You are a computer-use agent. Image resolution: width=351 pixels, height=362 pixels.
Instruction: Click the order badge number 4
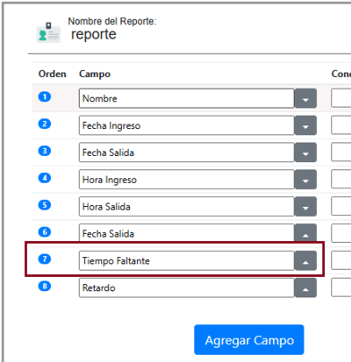click(x=45, y=178)
